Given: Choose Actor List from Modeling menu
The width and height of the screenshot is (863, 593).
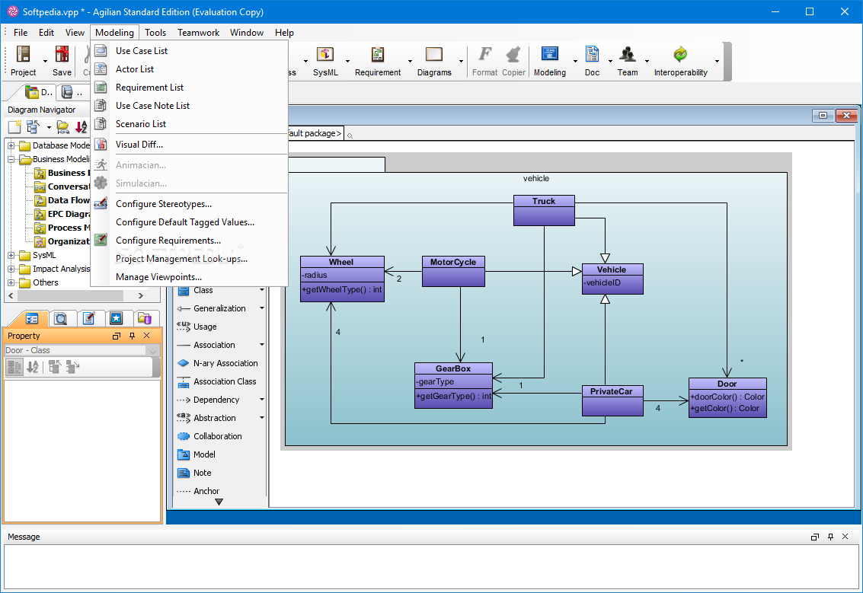Looking at the screenshot, I should (190, 69).
